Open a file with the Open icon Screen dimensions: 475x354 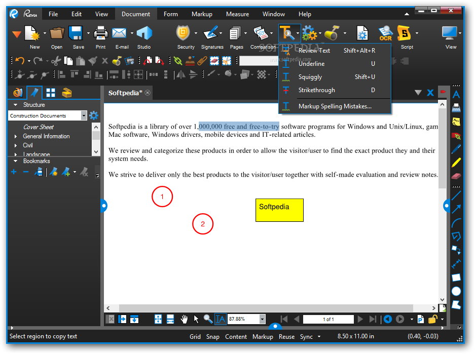click(57, 33)
